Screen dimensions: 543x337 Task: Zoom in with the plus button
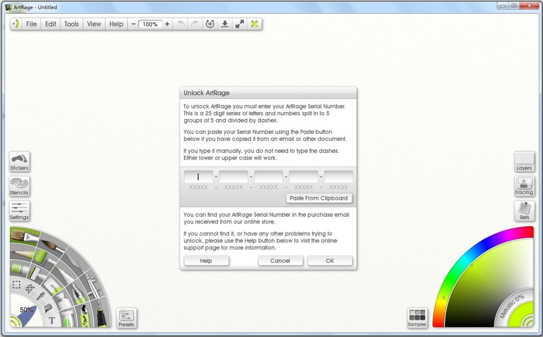pos(167,24)
